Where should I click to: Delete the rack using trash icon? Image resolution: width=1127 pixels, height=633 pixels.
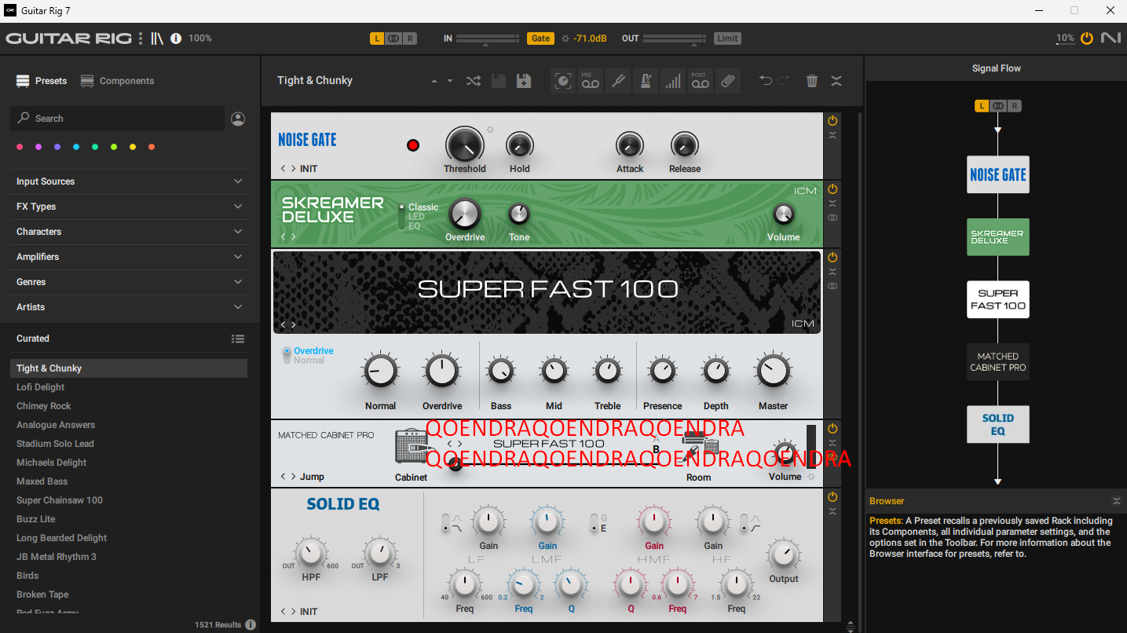[x=812, y=81]
